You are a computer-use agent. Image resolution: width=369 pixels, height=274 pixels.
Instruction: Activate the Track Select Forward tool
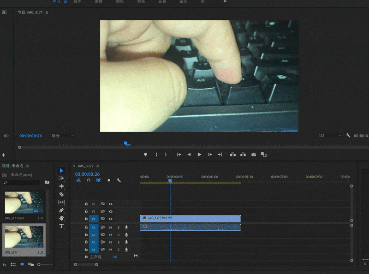point(61,179)
